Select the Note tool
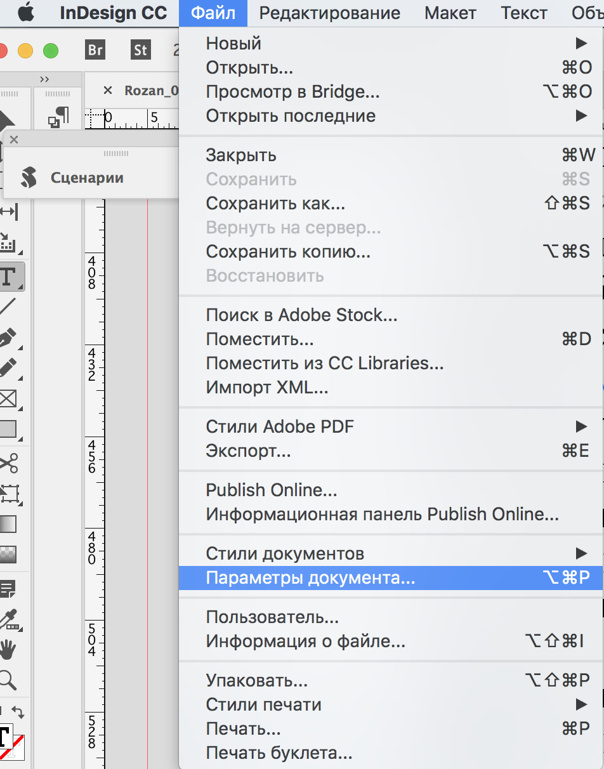This screenshot has height=769, width=604. pyautogui.click(x=8, y=589)
